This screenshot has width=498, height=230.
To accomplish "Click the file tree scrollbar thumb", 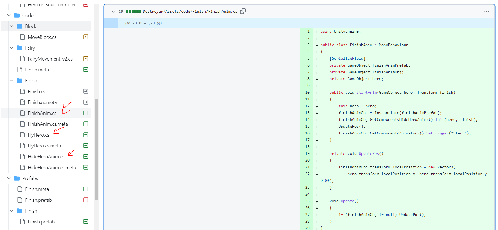I will [x=96, y=149].
